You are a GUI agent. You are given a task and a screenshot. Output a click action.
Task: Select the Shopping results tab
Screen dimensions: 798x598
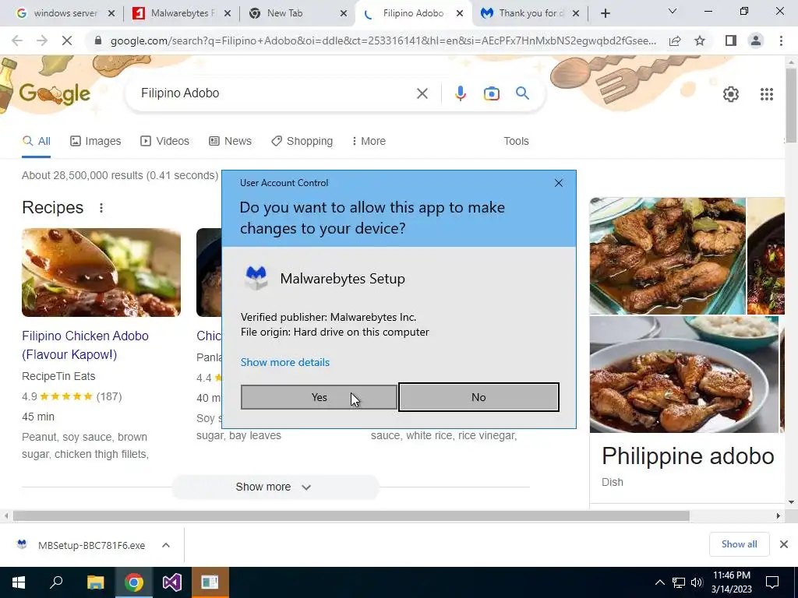(302, 142)
